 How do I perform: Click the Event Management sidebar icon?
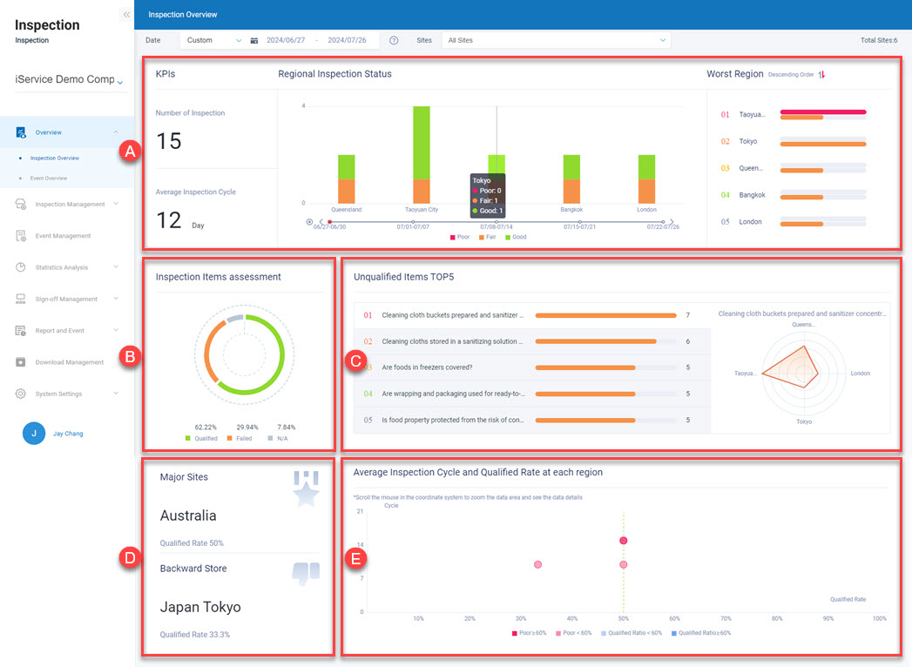pos(20,236)
